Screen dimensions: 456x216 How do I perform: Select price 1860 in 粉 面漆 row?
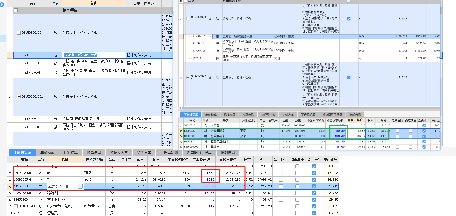[210, 173]
